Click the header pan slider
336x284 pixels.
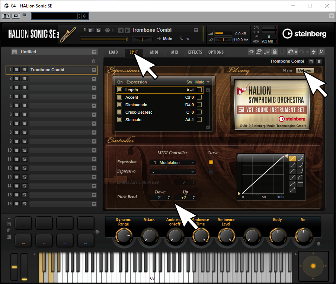point(142,39)
